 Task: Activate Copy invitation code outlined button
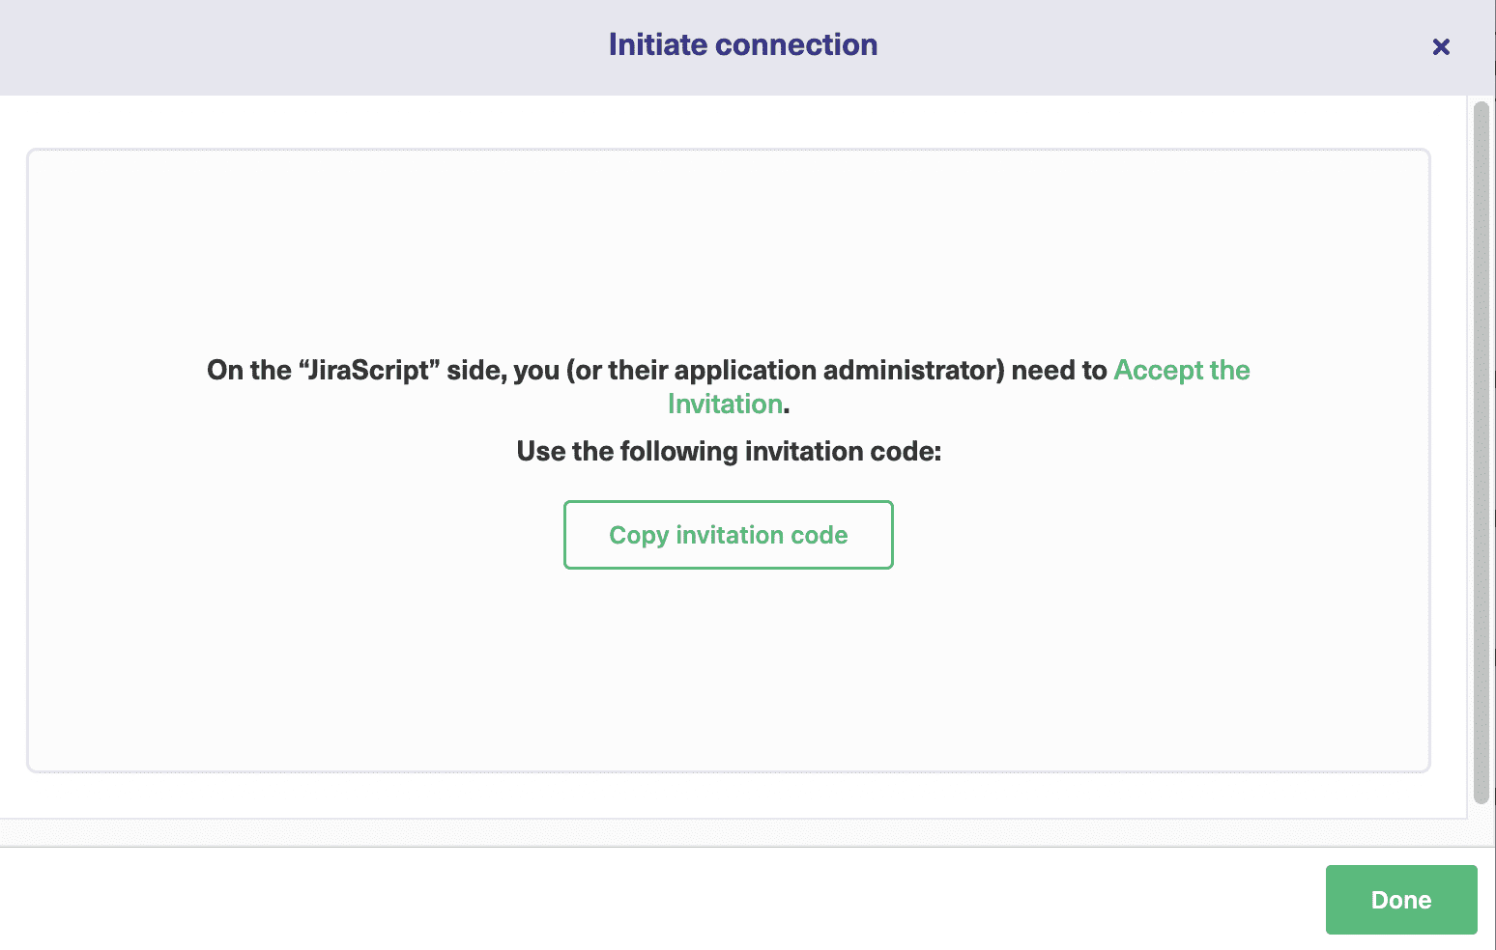tap(728, 535)
